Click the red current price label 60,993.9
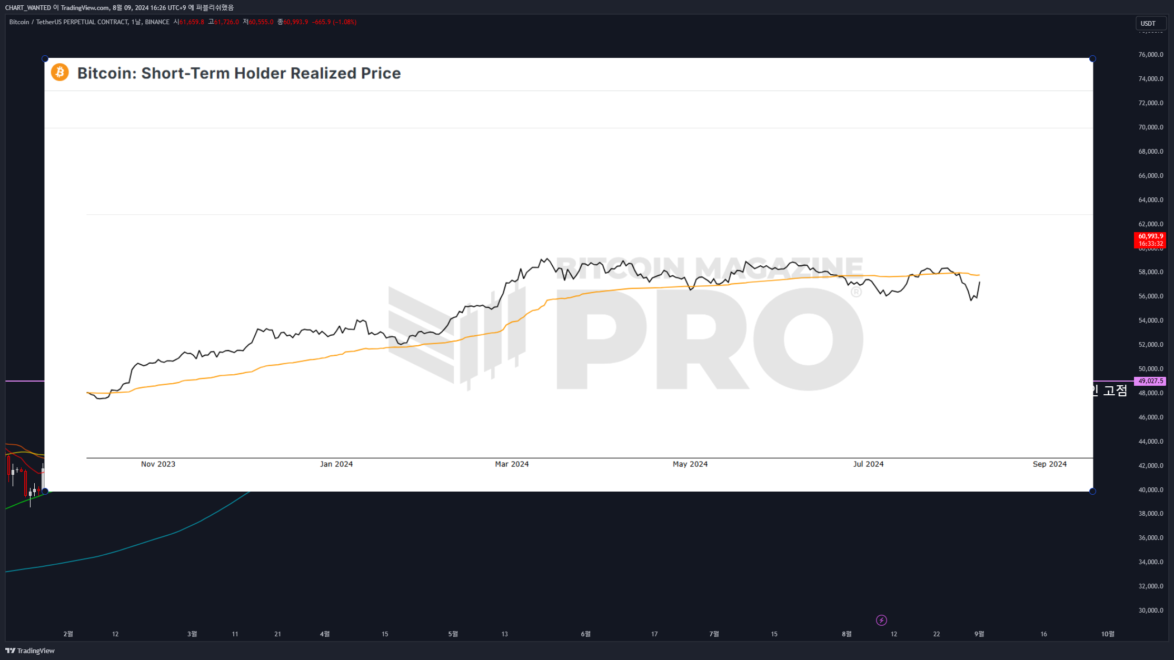The width and height of the screenshot is (1174, 660). 1150,239
